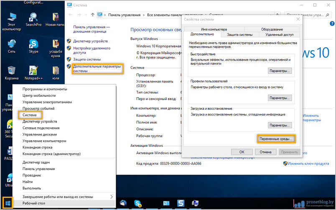
Task: Confirm with OK in Свойства системы
Action: (242, 152)
